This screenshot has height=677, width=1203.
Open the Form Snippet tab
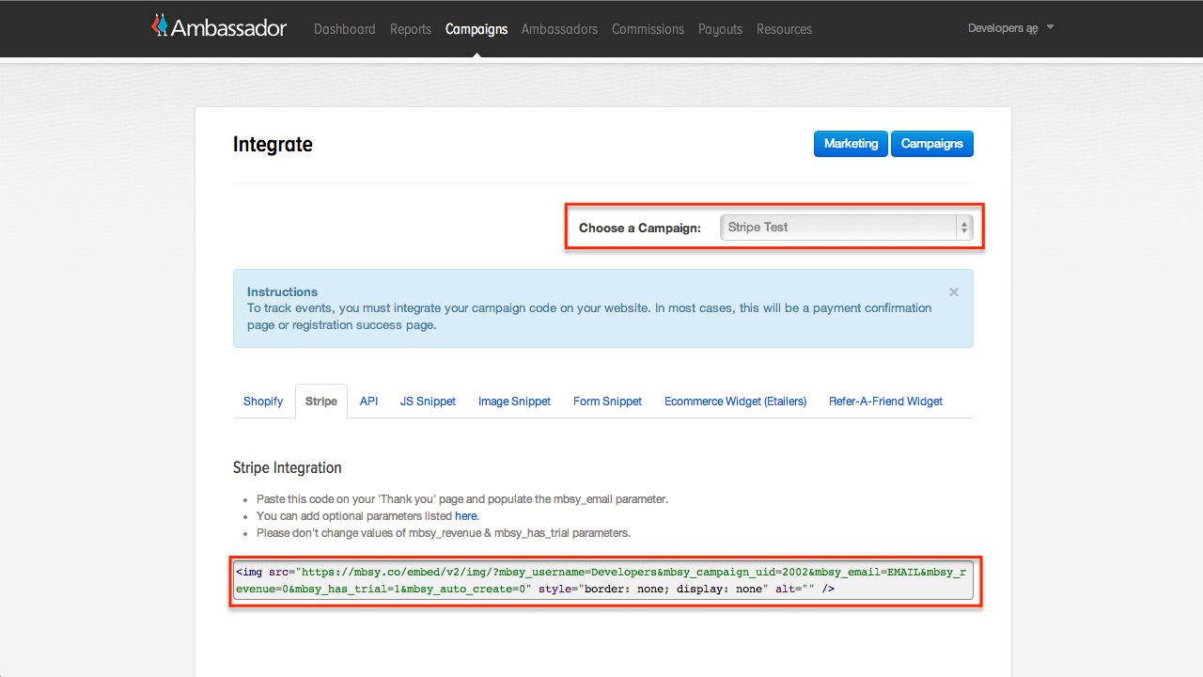(x=607, y=401)
